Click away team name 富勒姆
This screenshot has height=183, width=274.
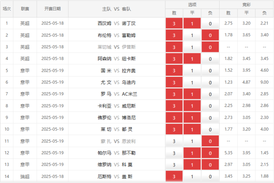(x=129, y=36)
